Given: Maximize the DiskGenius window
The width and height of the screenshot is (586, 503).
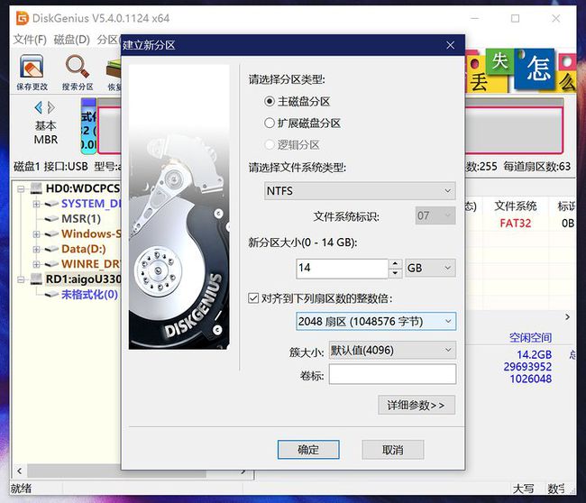Looking at the screenshot, I should coord(516,18).
